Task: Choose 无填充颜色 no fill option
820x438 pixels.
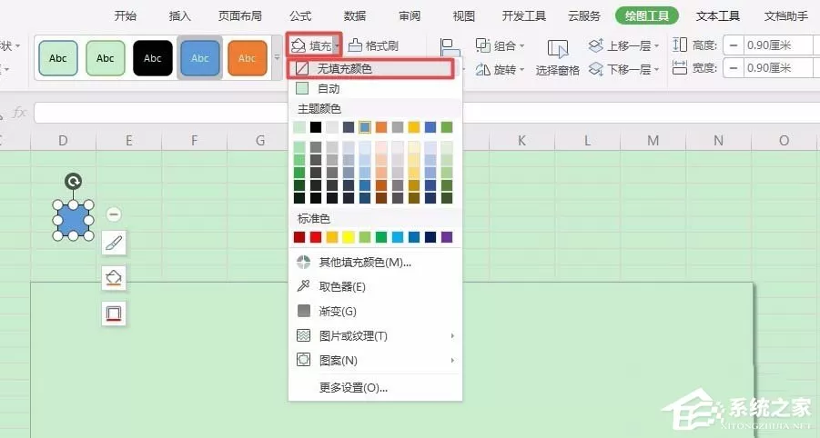Action: pos(370,68)
